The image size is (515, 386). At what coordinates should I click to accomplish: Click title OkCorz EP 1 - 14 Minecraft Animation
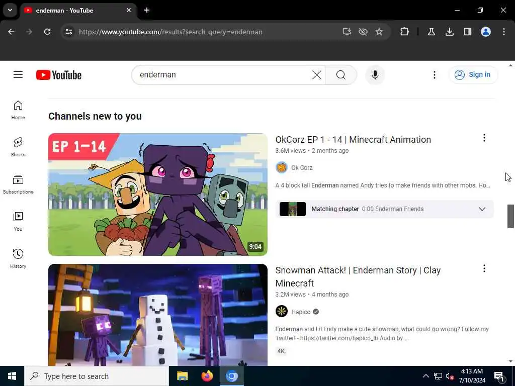pyautogui.click(x=353, y=140)
